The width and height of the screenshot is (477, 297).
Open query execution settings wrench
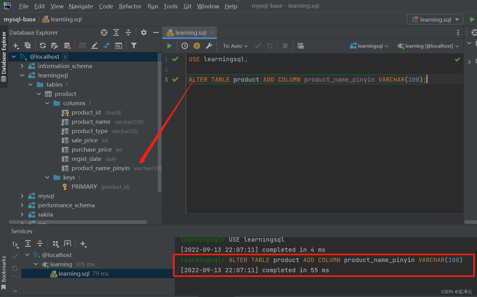coord(209,46)
